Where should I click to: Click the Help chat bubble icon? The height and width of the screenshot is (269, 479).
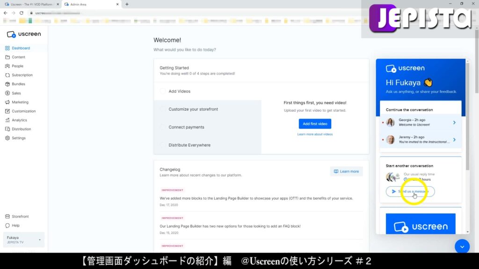click(x=7, y=226)
